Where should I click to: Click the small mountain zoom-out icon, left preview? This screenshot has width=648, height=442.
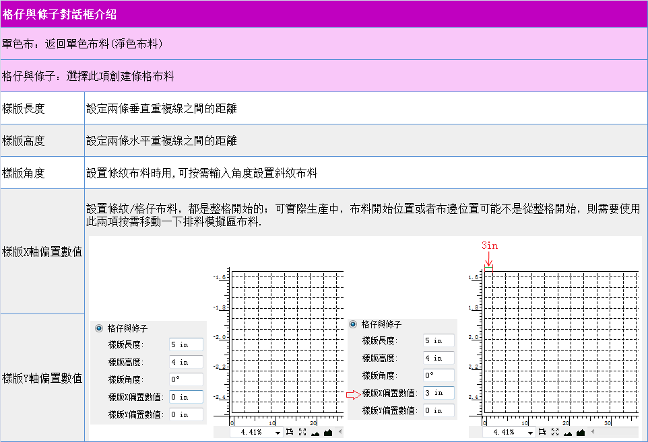[316, 433]
